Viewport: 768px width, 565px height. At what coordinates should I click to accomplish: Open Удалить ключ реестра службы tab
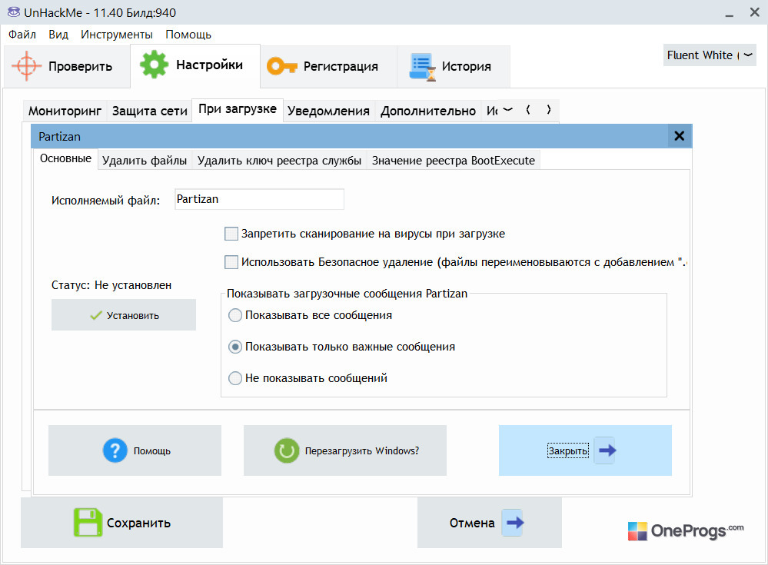point(279,161)
